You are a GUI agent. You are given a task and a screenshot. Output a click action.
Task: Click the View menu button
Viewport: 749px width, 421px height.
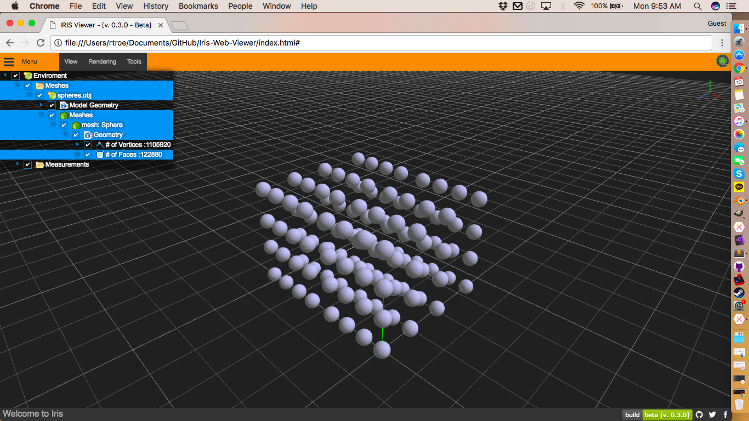[x=71, y=61]
